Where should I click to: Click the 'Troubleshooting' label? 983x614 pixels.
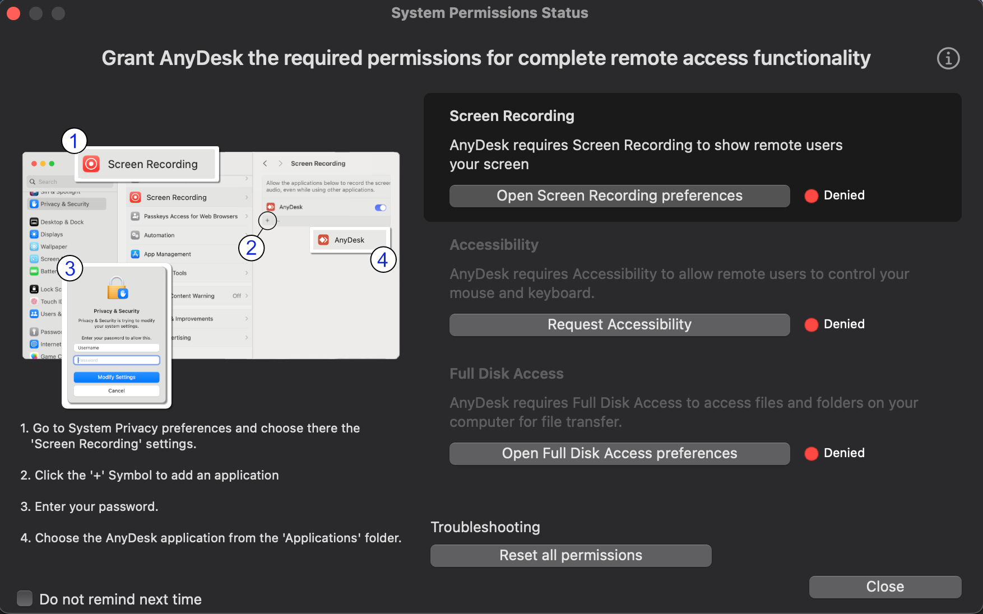pyautogui.click(x=485, y=527)
